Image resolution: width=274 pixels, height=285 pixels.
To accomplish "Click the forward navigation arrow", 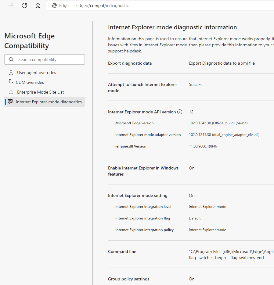I will point(11,5).
